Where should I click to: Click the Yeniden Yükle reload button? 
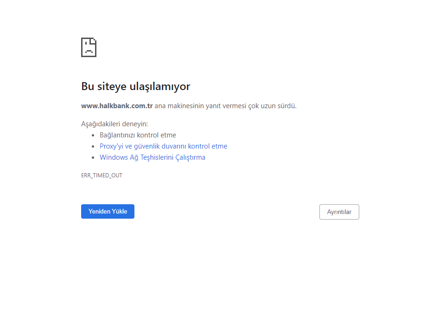click(108, 211)
